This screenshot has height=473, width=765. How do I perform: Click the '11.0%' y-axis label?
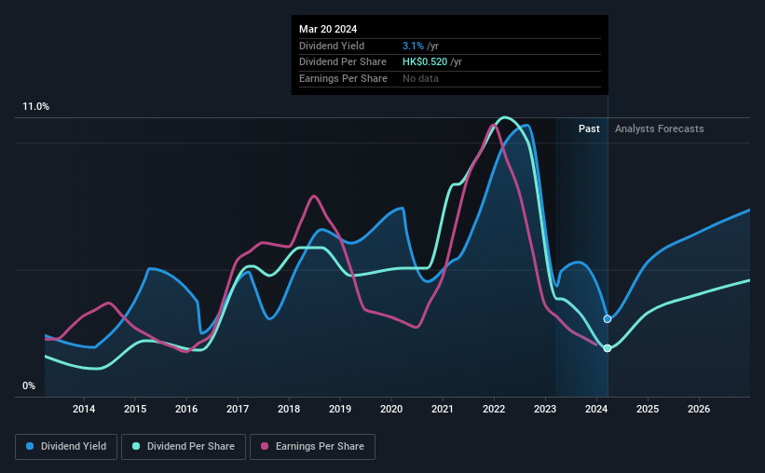[x=35, y=107]
